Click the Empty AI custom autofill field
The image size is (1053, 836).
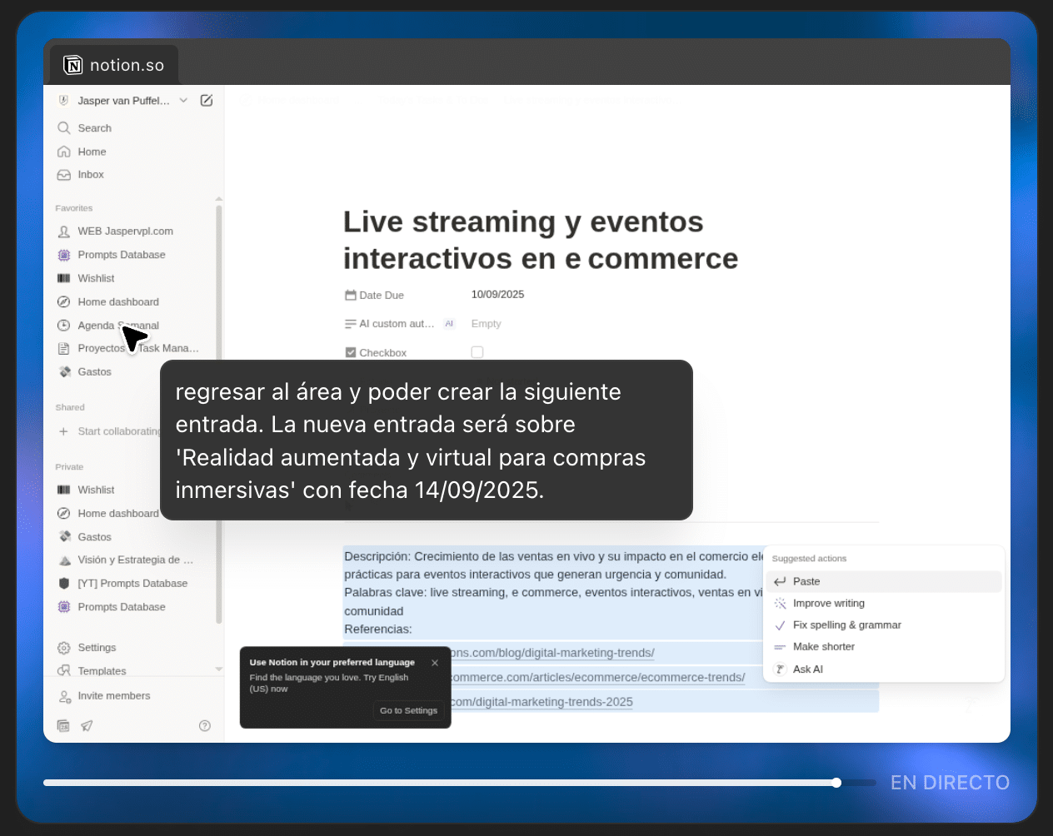point(487,324)
